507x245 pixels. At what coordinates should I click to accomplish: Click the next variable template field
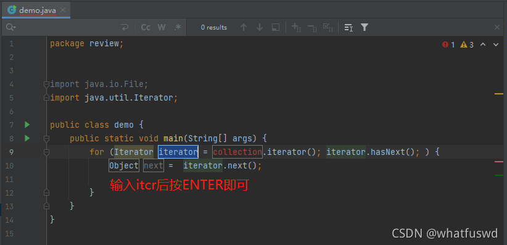click(x=153, y=165)
